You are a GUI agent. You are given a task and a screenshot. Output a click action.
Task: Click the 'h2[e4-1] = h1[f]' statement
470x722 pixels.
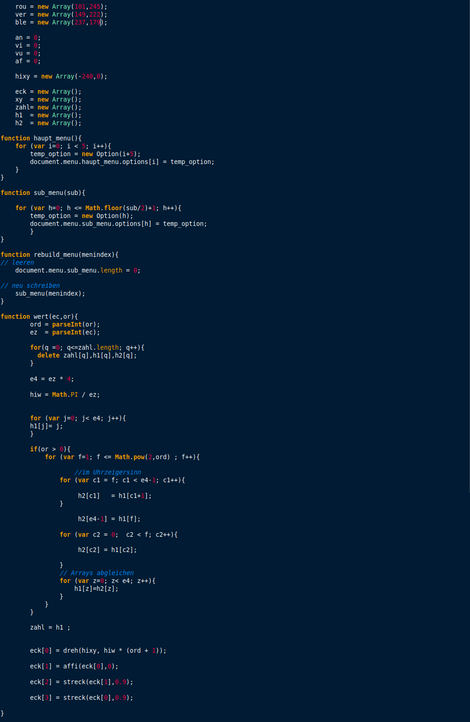[109, 519]
